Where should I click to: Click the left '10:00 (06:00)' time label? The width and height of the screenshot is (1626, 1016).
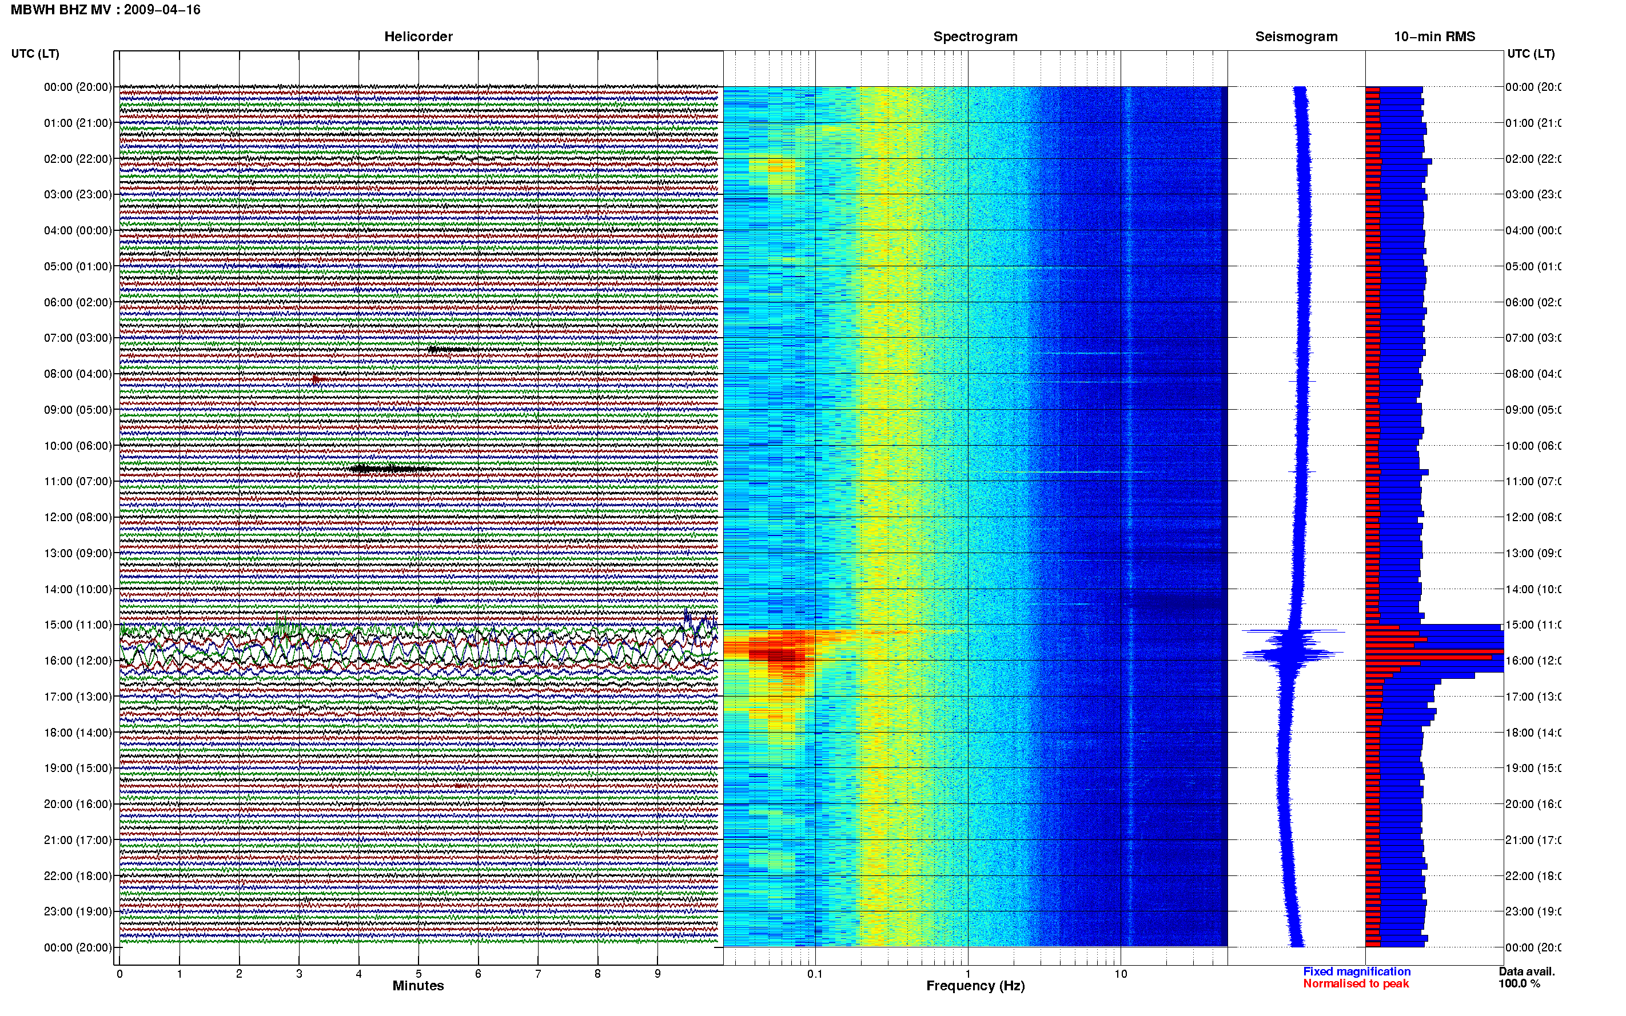78,446
